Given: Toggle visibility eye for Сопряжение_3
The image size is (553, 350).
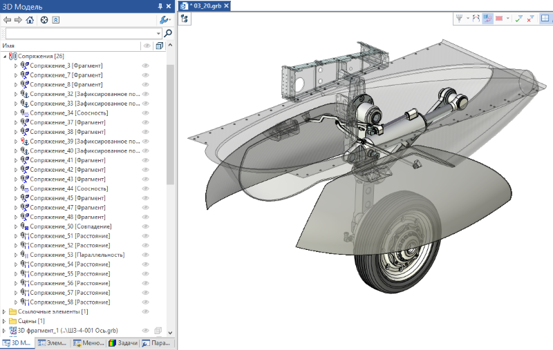Looking at the screenshot, I should (x=146, y=66).
